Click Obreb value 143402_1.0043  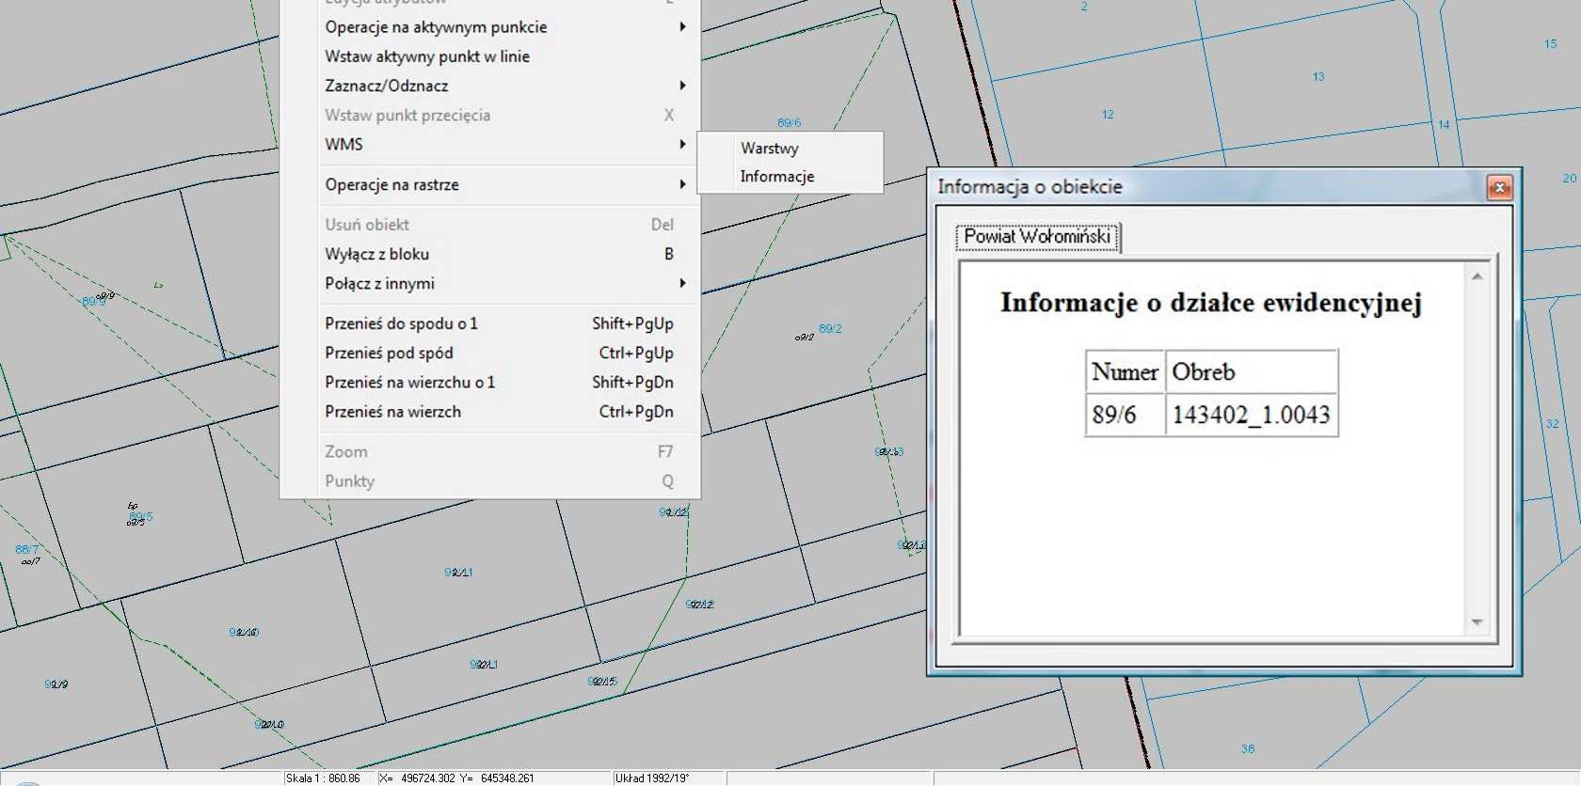1251,415
